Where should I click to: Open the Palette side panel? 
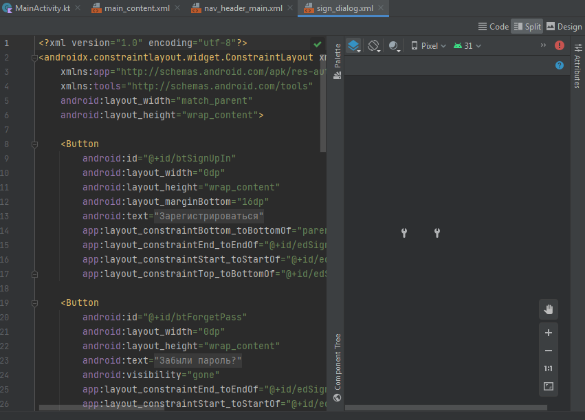click(x=338, y=62)
